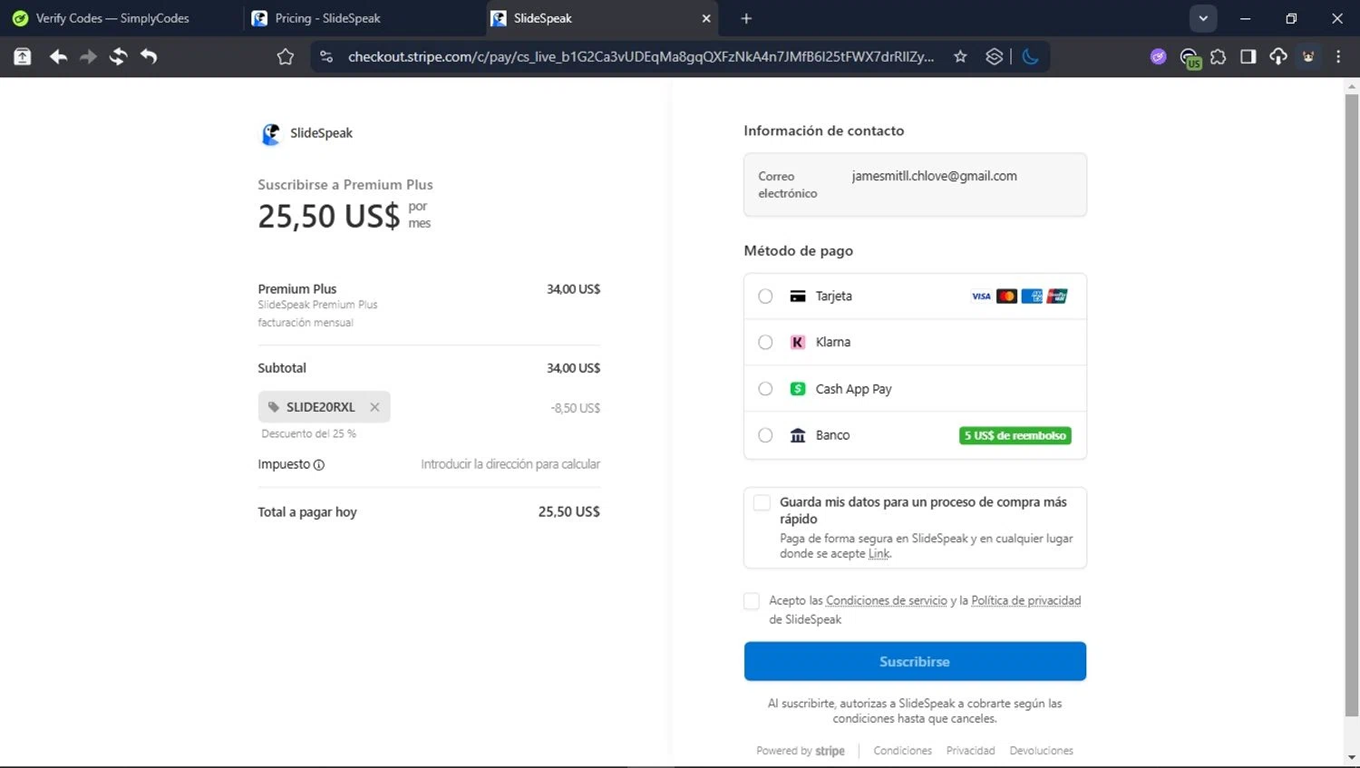
Task: Click the tax info icon next to Impuesto
Action: click(318, 465)
